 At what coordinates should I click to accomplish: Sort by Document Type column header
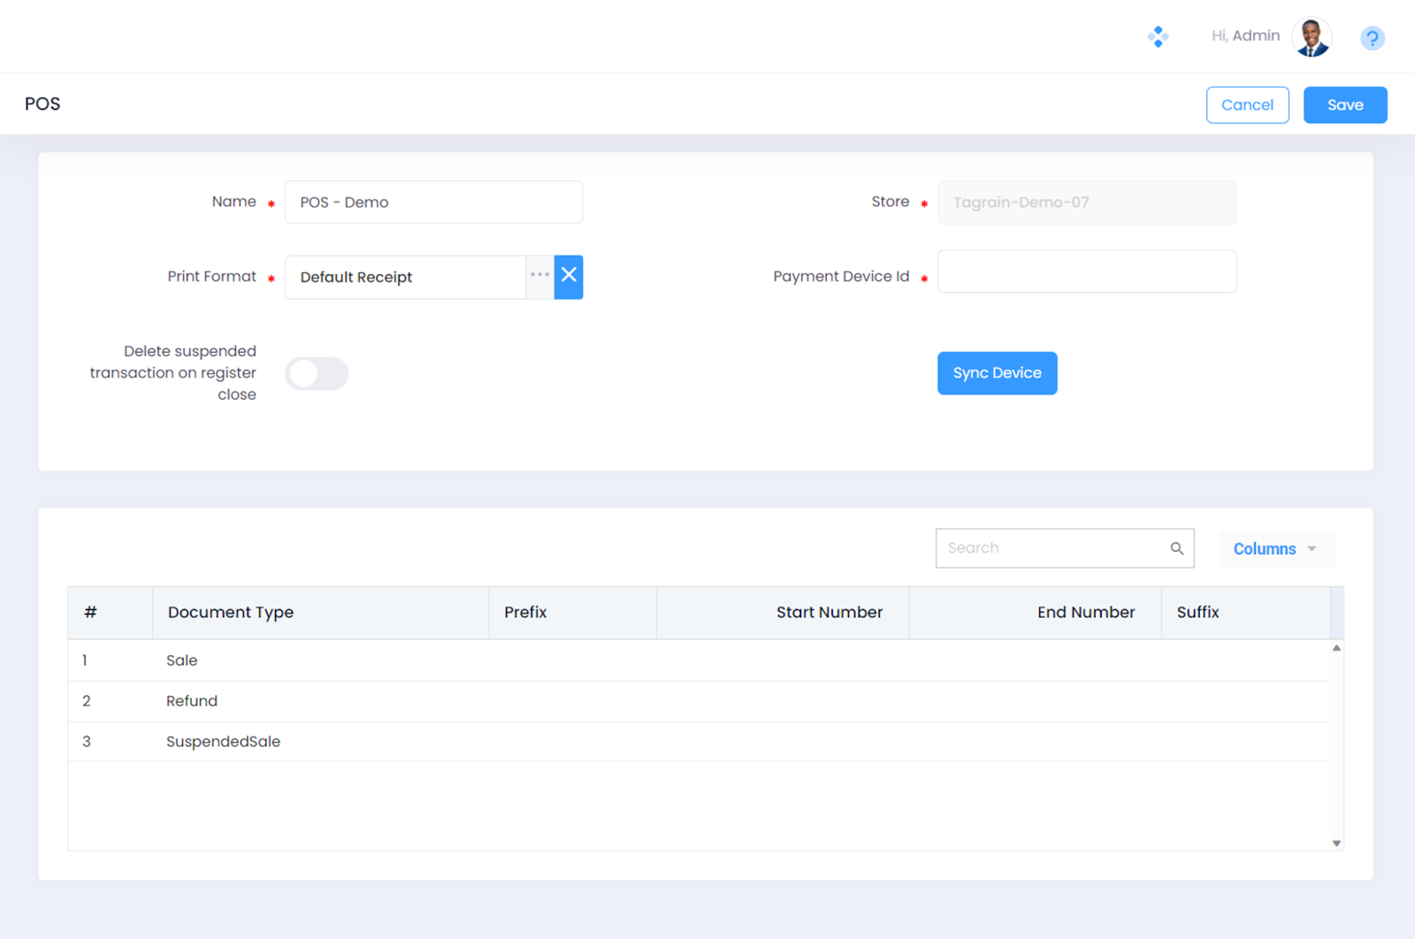click(x=231, y=612)
